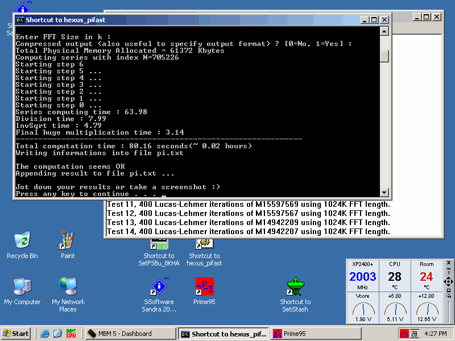Click the dashboard move arrows control

pos(448,281)
